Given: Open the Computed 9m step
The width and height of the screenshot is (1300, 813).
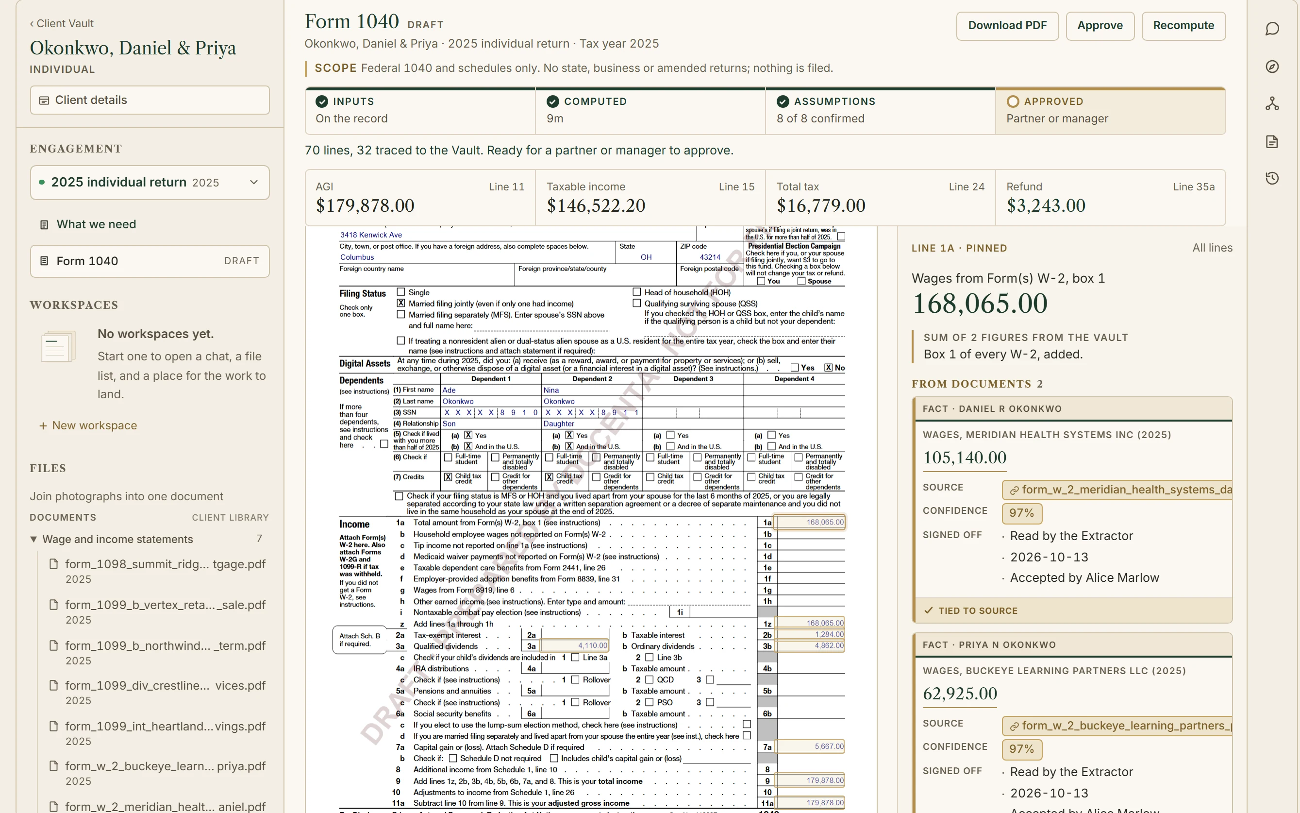Looking at the screenshot, I should (650, 111).
